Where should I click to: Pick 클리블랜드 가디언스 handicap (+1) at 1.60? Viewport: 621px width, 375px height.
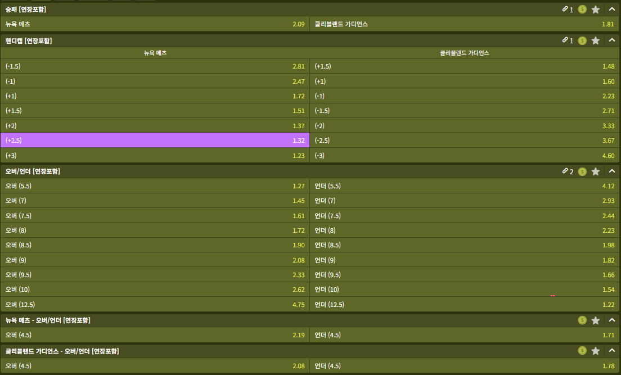(464, 81)
